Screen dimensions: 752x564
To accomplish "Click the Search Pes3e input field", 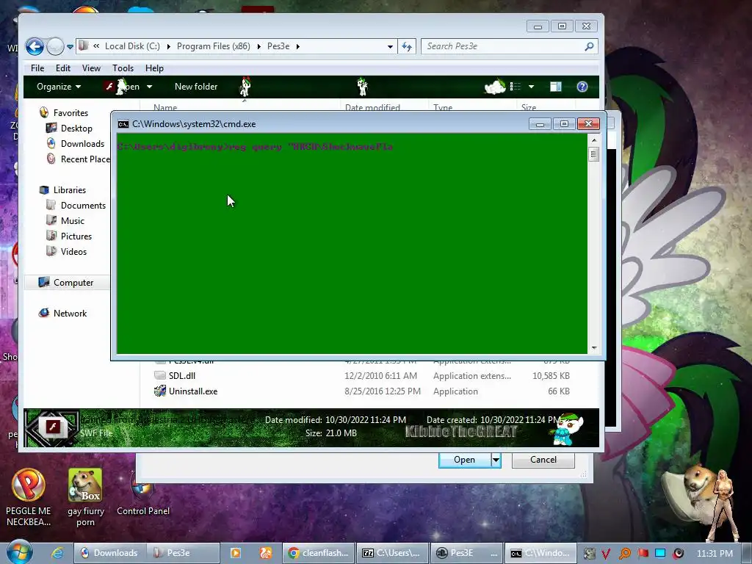I will [502, 46].
